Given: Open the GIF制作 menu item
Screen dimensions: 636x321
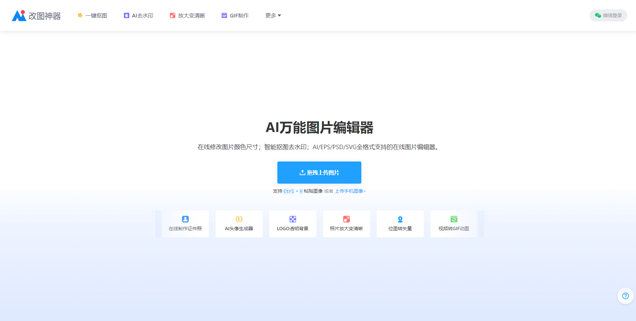Looking at the screenshot, I should (x=239, y=15).
